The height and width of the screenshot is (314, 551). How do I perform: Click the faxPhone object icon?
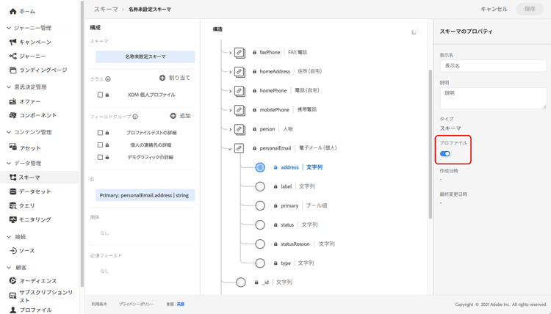pyautogui.click(x=240, y=53)
